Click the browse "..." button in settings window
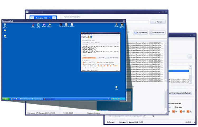This screenshot has width=198, height=127. point(190,57)
